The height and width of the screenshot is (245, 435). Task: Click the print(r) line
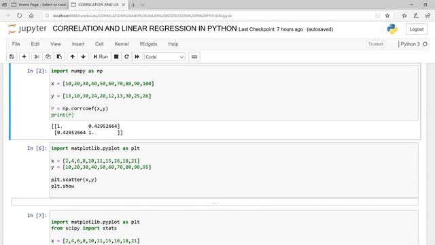click(63, 115)
